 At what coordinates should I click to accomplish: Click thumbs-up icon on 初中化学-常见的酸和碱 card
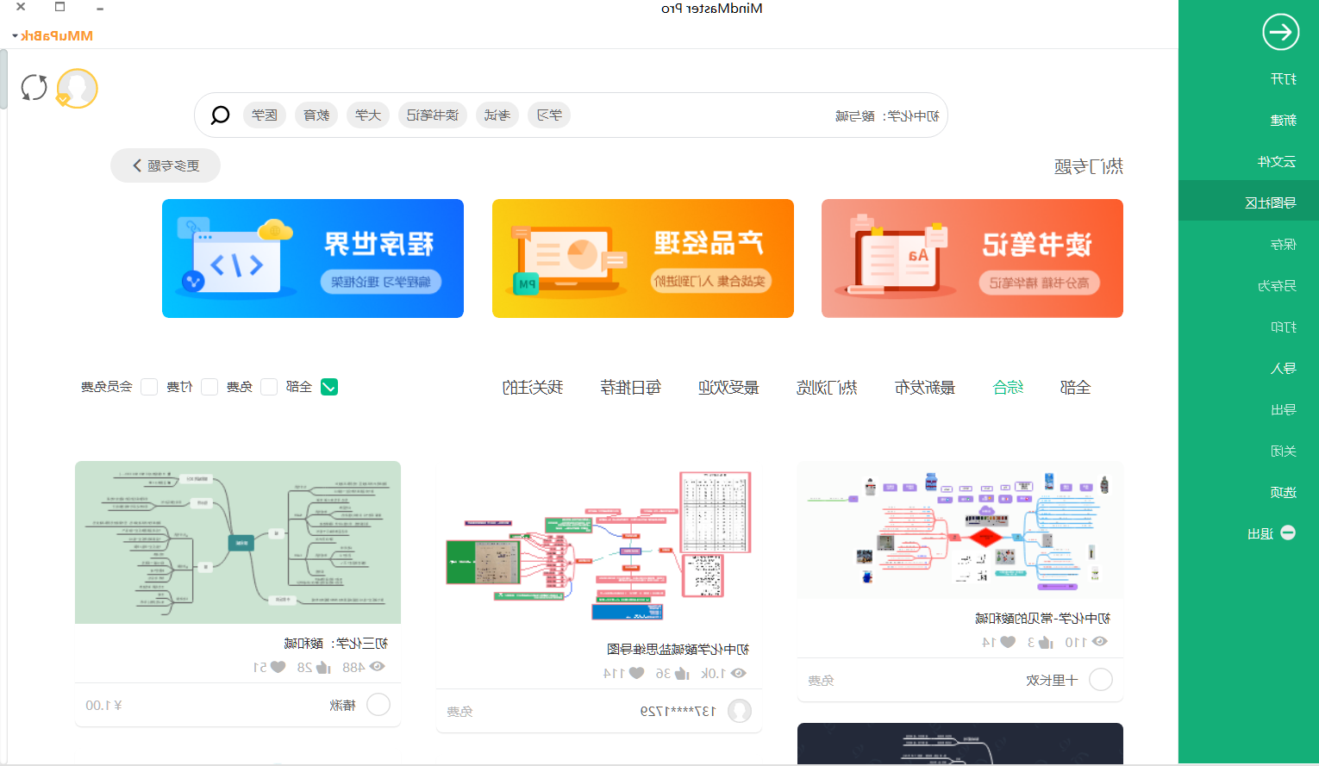click(1046, 642)
